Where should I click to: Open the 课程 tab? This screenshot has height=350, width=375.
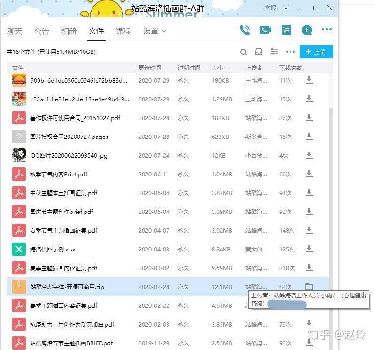coord(123,31)
